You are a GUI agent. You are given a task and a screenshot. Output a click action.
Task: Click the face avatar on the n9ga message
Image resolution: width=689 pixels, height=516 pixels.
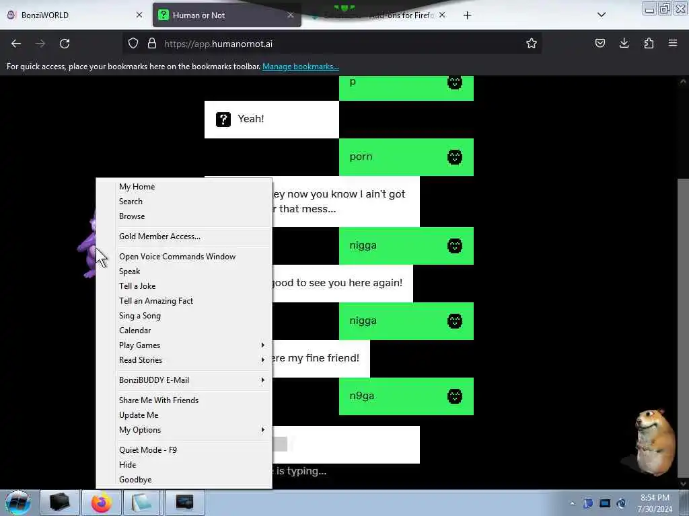[455, 396]
